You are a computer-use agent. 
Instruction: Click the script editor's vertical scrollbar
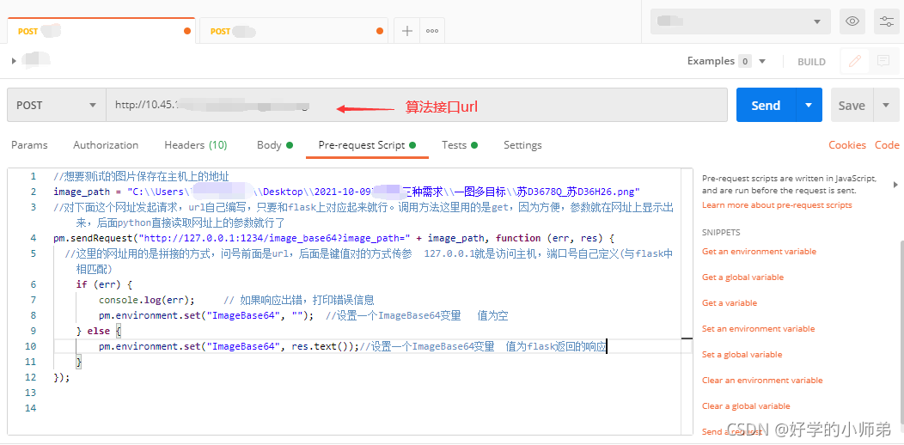pyautogui.click(x=687, y=301)
